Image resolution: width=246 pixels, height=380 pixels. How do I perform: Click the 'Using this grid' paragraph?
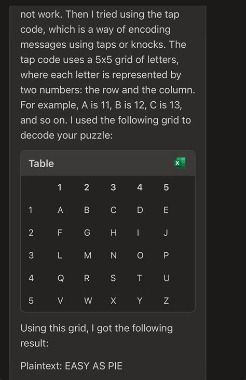[97, 336]
